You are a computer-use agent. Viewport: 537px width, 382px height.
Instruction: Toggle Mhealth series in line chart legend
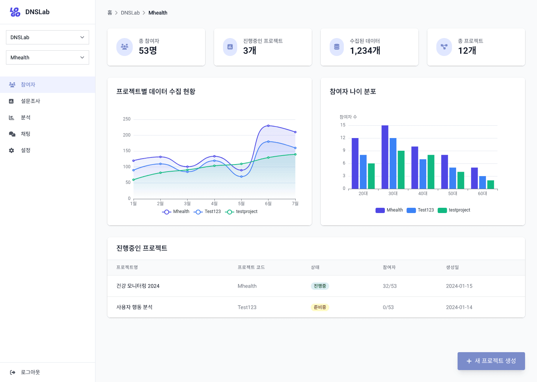(176, 212)
